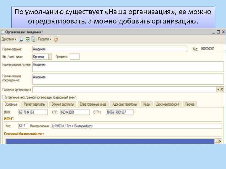Click the КПП input field

click(x=75, y=112)
